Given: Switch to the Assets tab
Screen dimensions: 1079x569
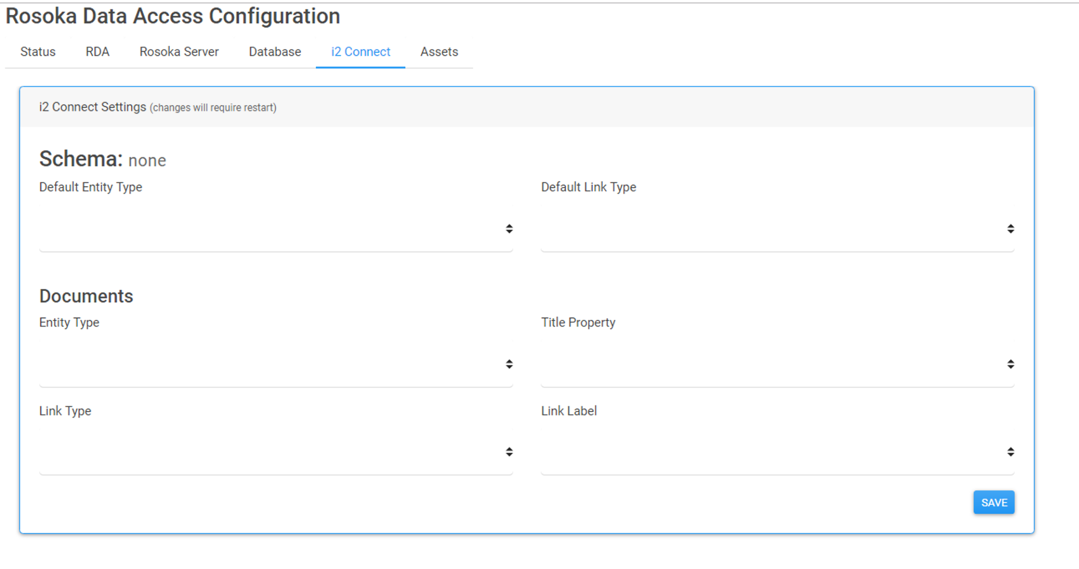Looking at the screenshot, I should (439, 52).
